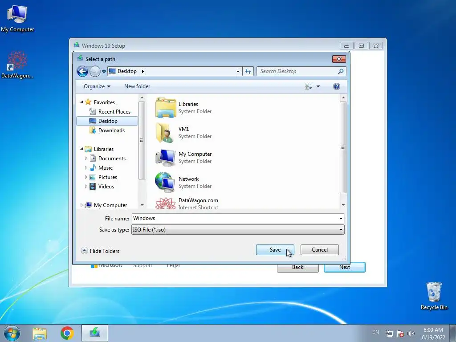Click the Recycle Bin desktop icon
The width and height of the screenshot is (456, 342).
[434, 296]
